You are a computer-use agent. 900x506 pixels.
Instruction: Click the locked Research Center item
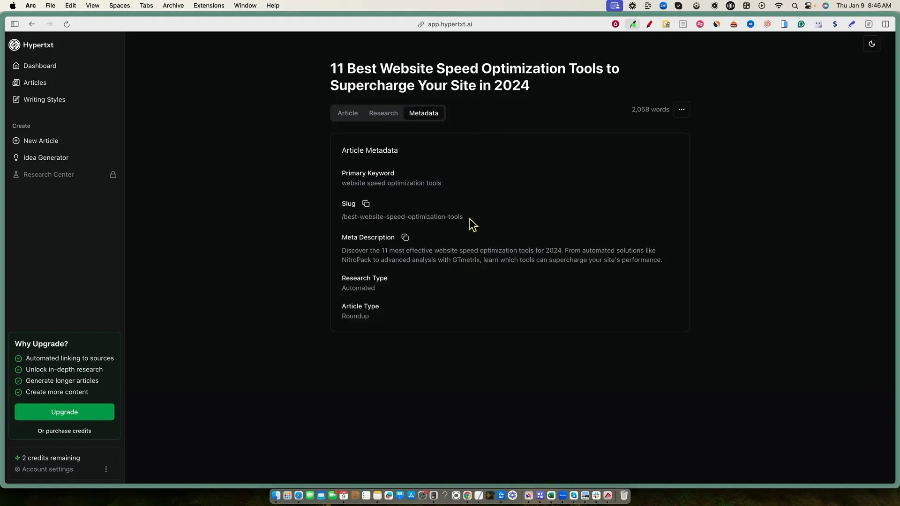tap(48, 175)
